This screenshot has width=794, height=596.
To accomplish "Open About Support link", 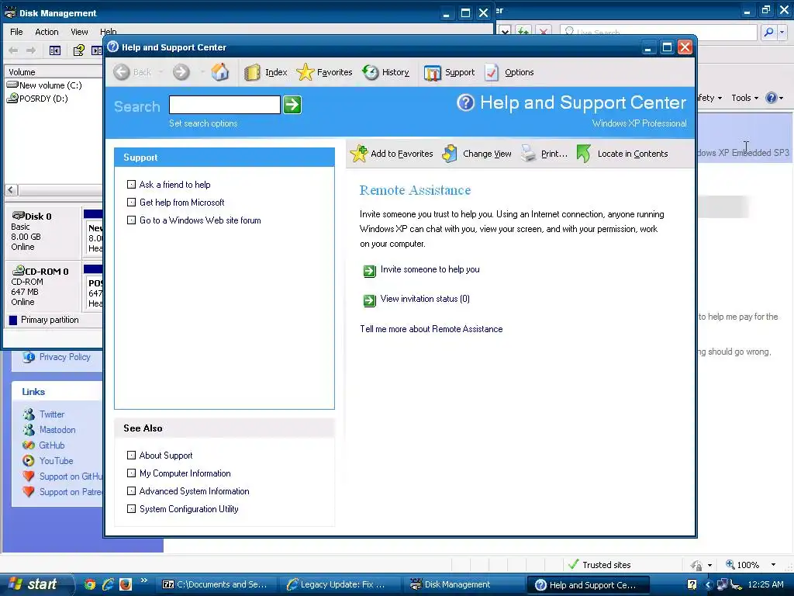I will click(166, 455).
